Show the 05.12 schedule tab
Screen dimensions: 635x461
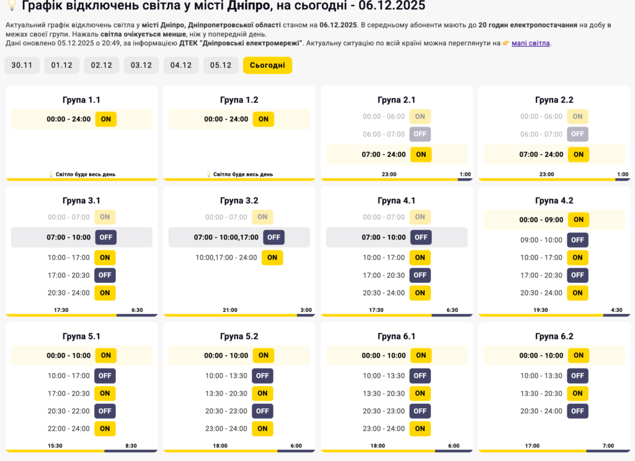point(221,65)
